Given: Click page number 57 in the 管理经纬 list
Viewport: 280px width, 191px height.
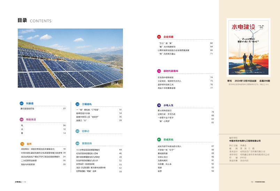Looking at the screenshot, I should tap(120, 168).
